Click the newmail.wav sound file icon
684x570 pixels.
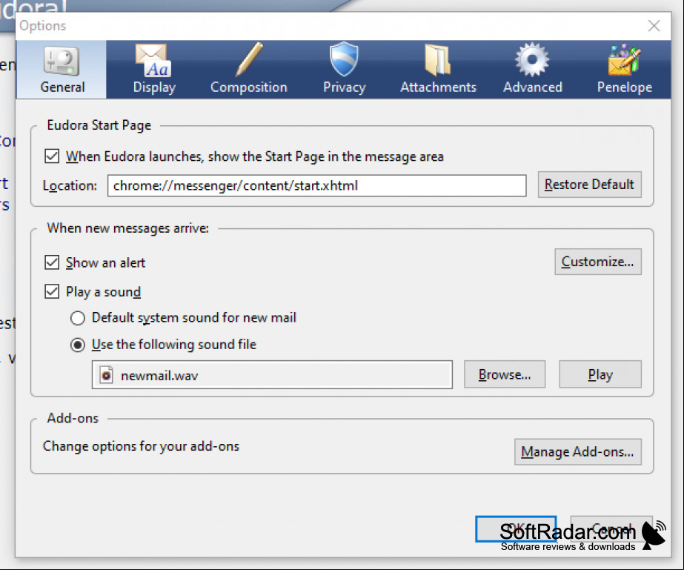point(107,375)
